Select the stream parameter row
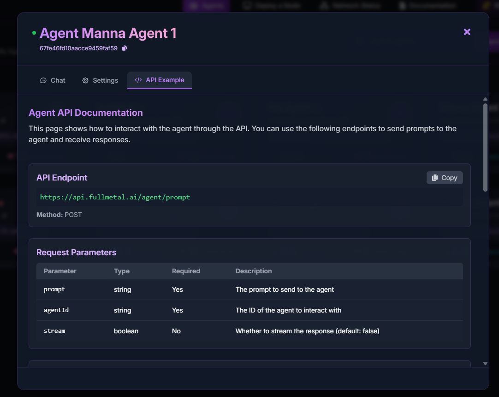This screenshot has width=499, height=397. (249, 331)
